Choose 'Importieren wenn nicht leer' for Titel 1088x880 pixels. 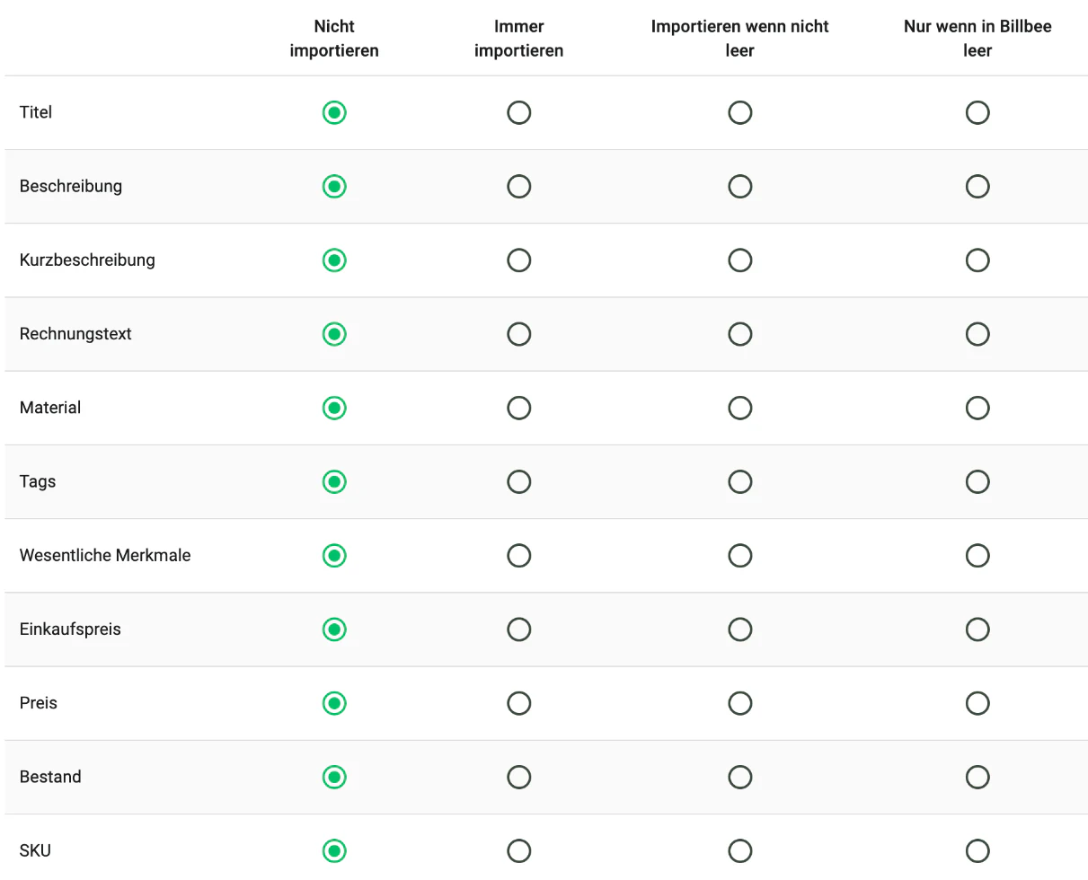click(x=740, y=112)
